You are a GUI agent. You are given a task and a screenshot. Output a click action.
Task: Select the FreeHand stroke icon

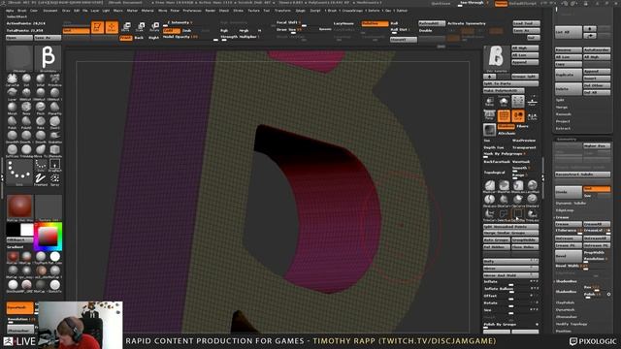point(40,178)
